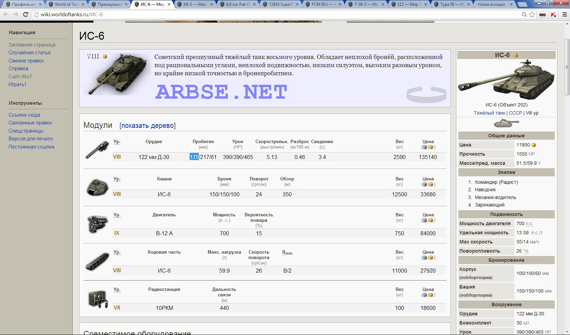Open the empty new-tab button
This screenshot has height=335, width=570.
tap(522, 4)
